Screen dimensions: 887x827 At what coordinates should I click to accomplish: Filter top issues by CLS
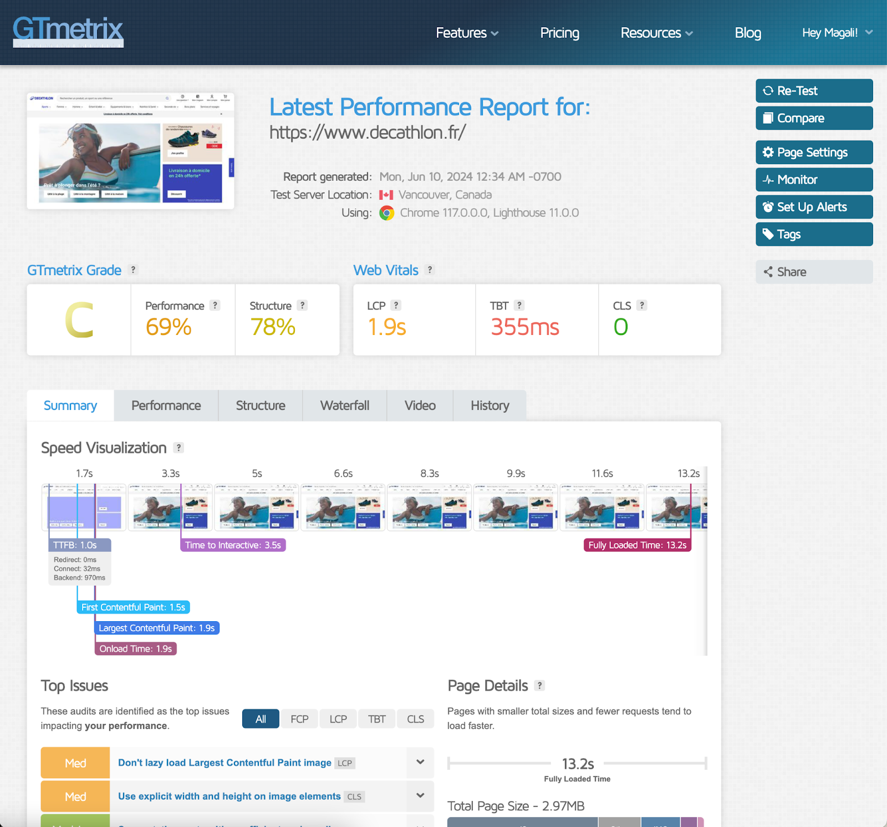coord(416,719)
